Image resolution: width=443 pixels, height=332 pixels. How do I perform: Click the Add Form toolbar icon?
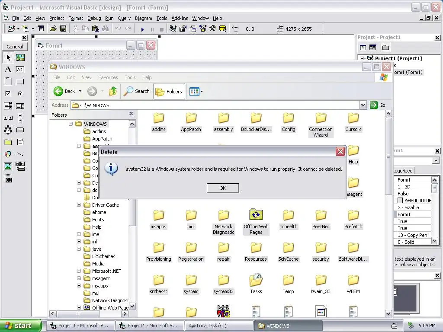(x=26, y=29)
